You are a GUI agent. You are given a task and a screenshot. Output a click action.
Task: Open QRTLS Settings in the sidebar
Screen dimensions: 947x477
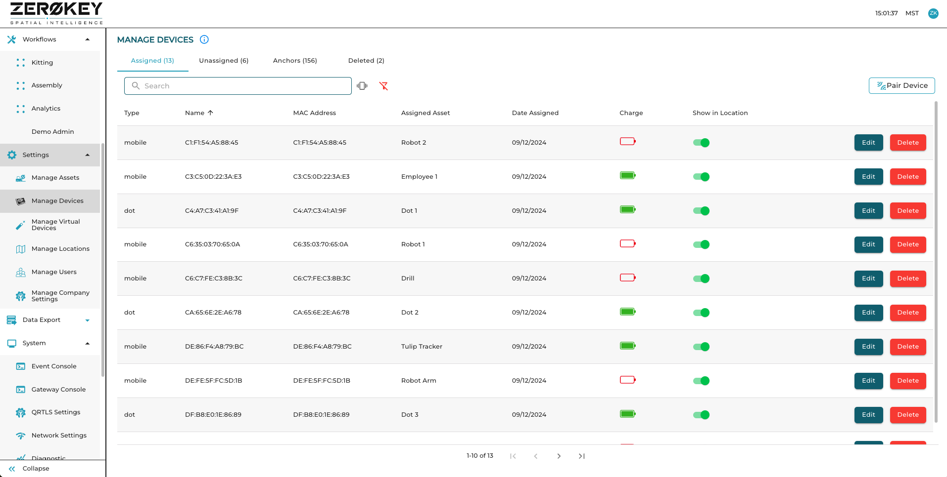pyautogui.click(x=55, y=412)
